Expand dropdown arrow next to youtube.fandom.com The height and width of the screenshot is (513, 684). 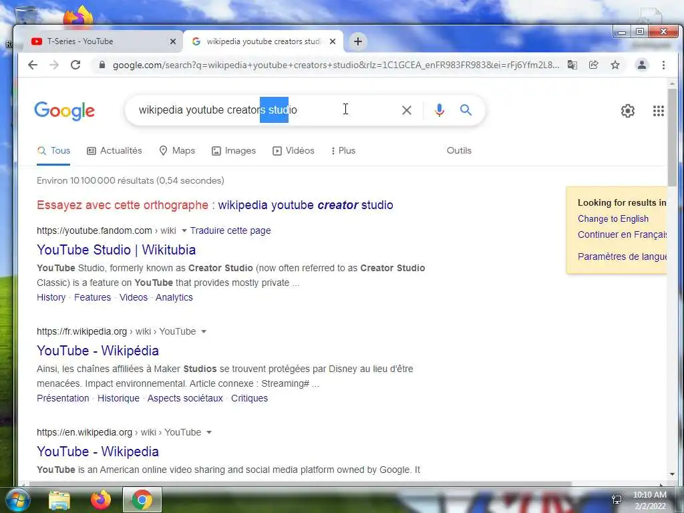184,230
